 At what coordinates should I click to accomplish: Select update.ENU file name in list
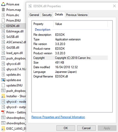pyautogui.click(x=14, y=85)
